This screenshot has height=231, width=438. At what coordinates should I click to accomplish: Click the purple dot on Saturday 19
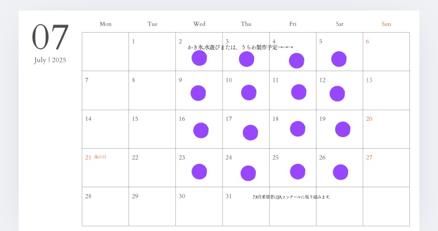342,129
